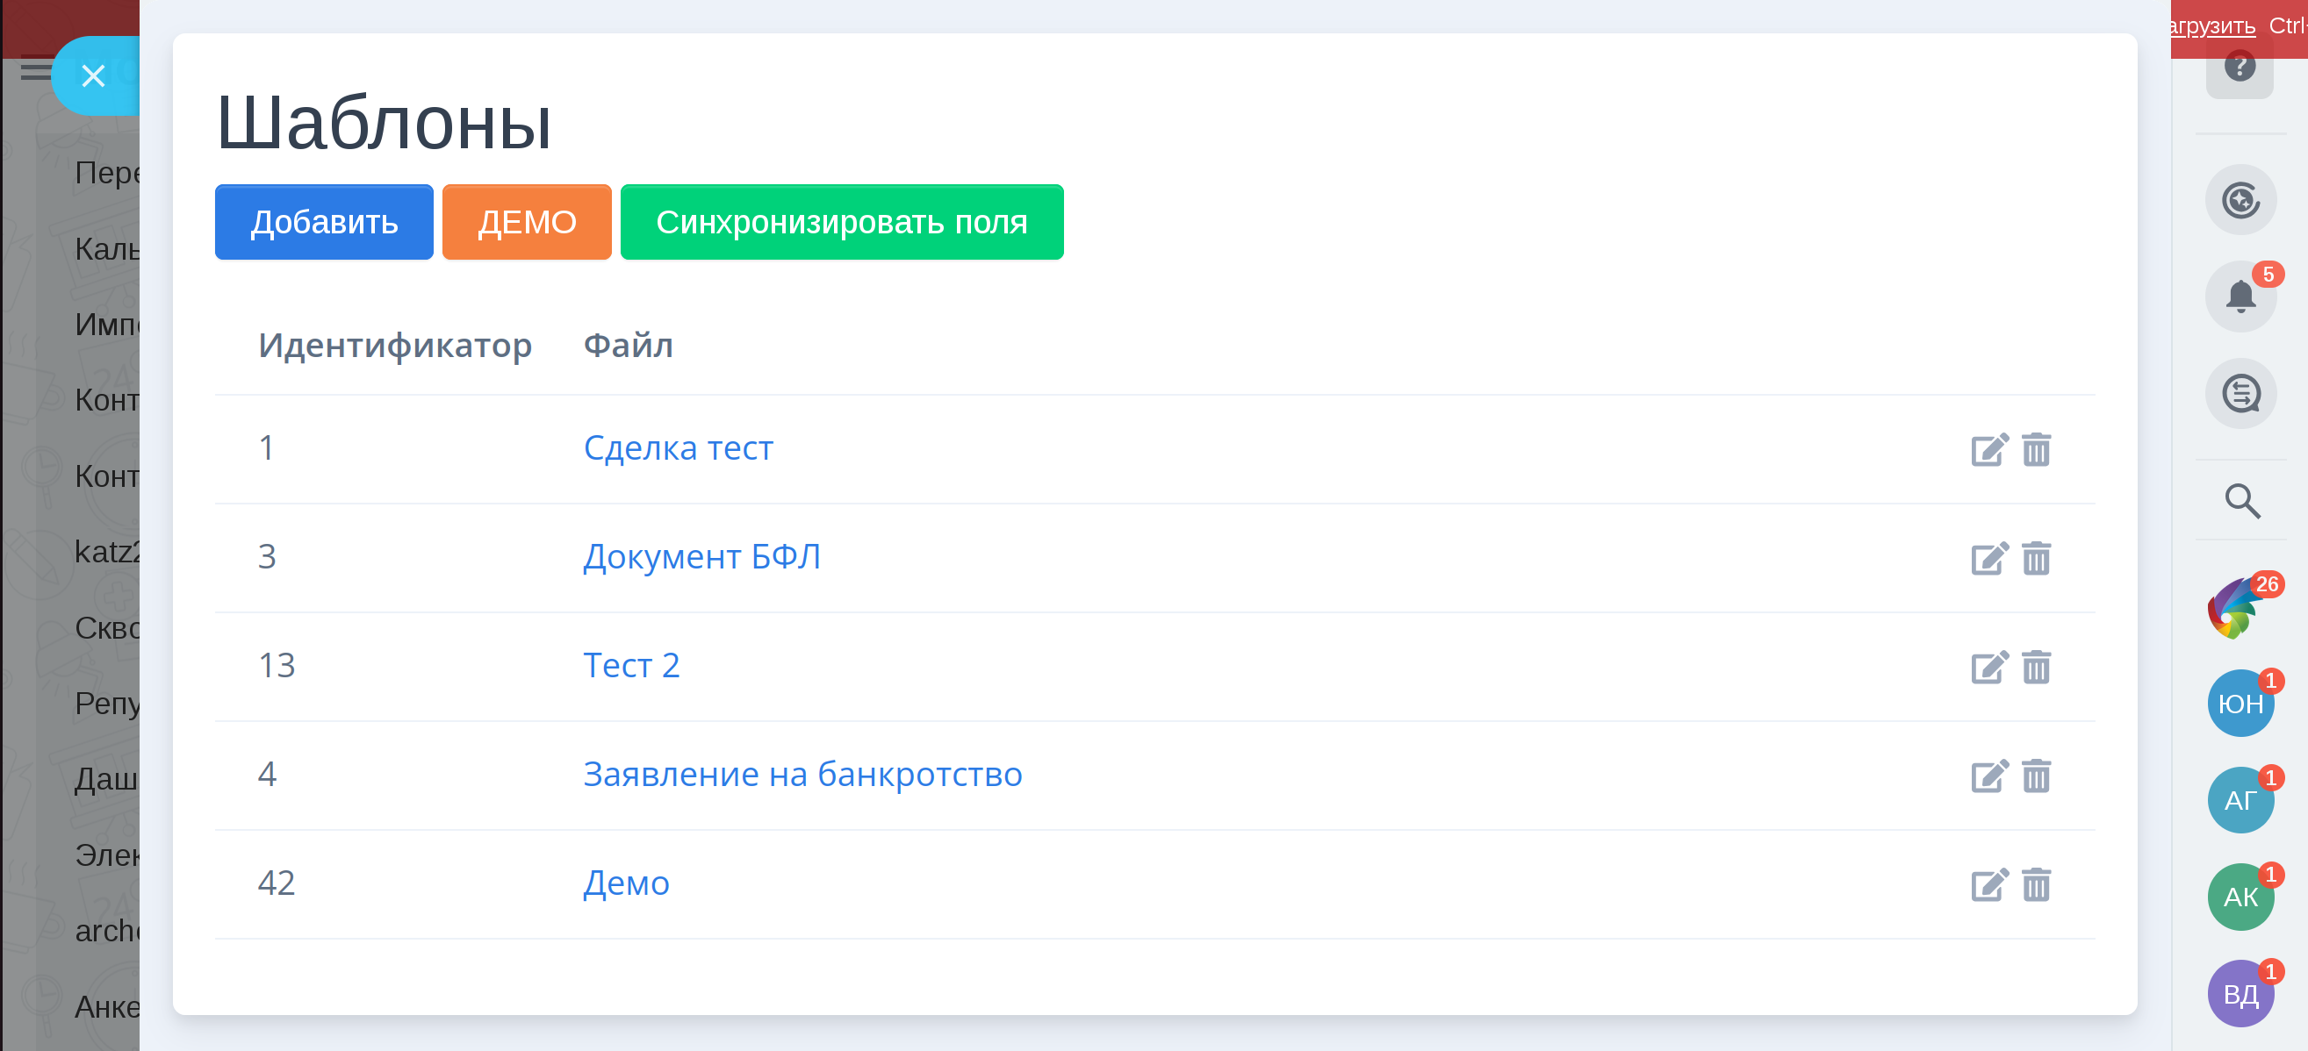Click the Добавить button
Screen dimensions: 2308x1051
pyautogui.click(x=323, y=222)
